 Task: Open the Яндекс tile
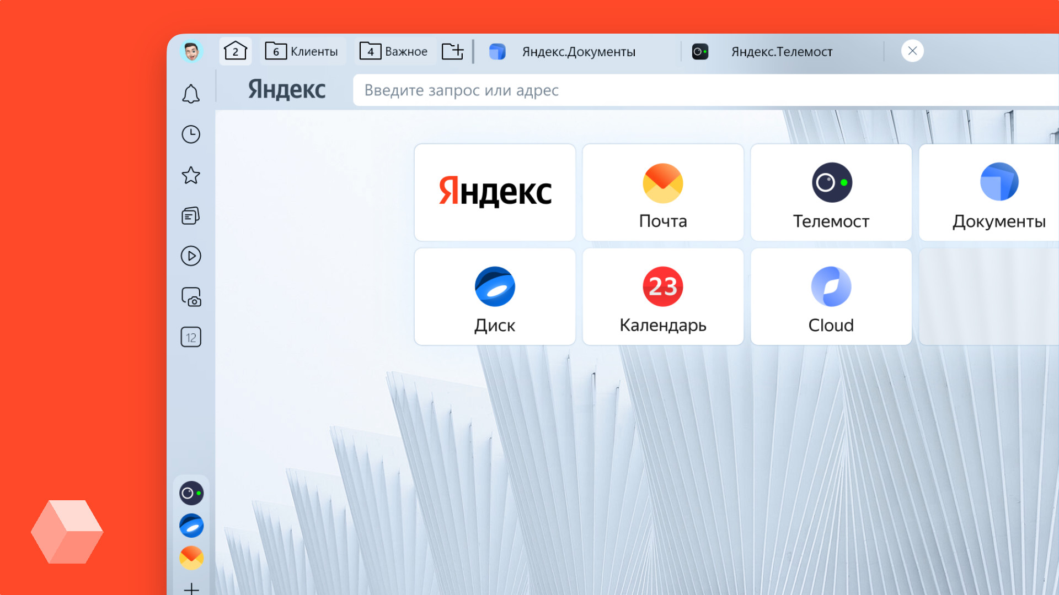495,192
